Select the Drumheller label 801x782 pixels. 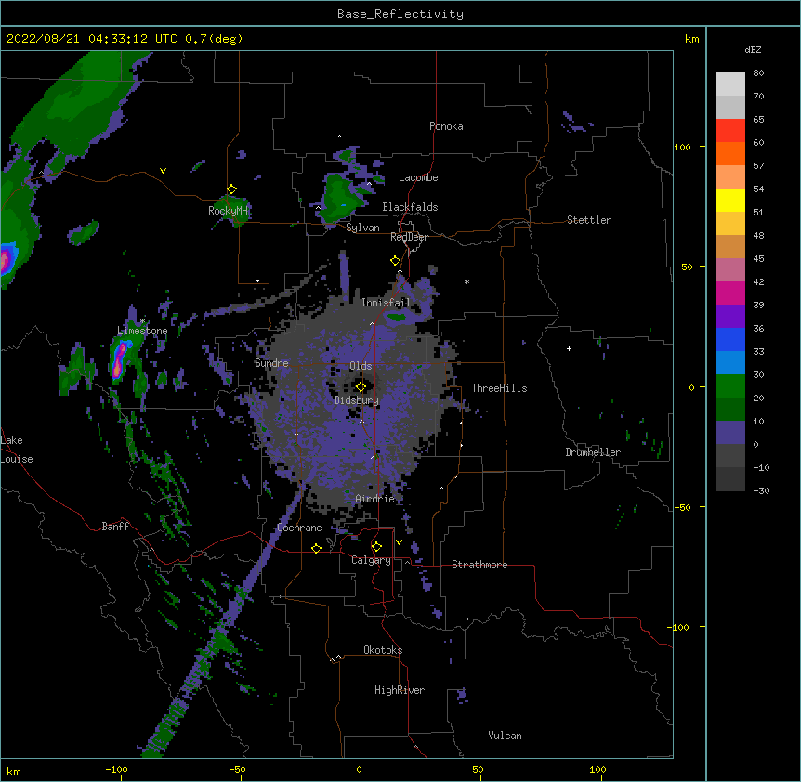coord(593,452)
